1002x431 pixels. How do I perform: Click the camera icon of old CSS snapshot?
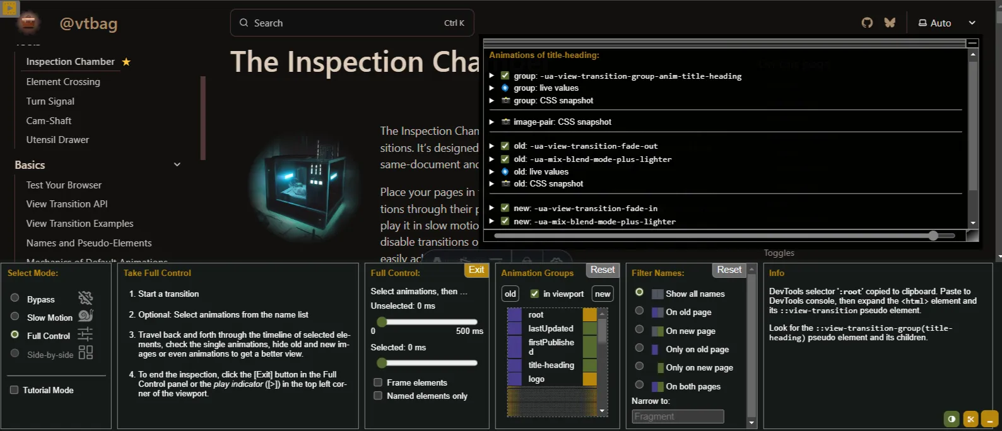tap(505, 183)
